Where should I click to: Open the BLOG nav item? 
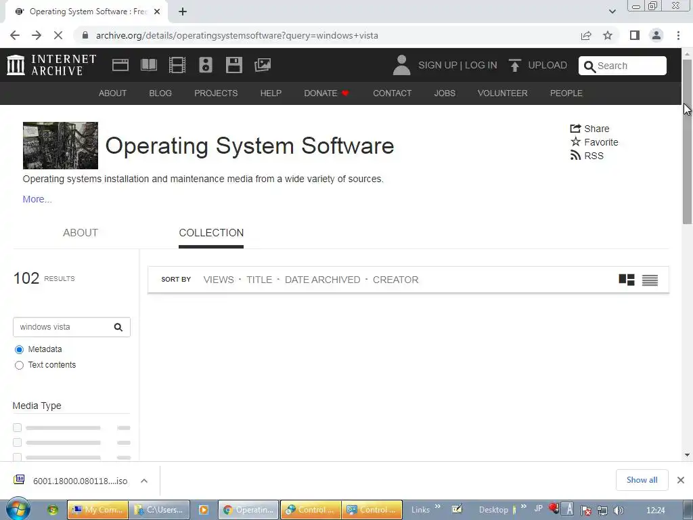click(160, 93)
